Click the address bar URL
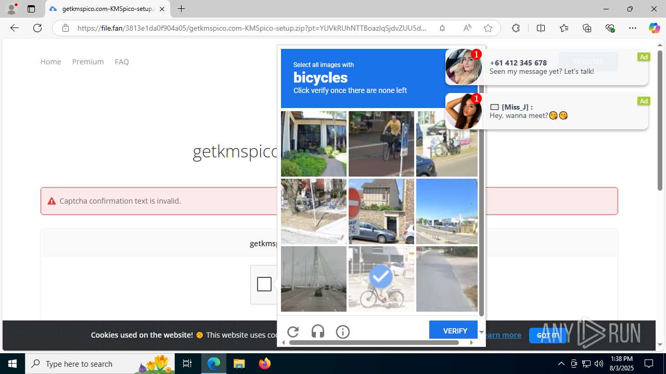Viewport: 666px width, 374px height. [x=252, y=28]
